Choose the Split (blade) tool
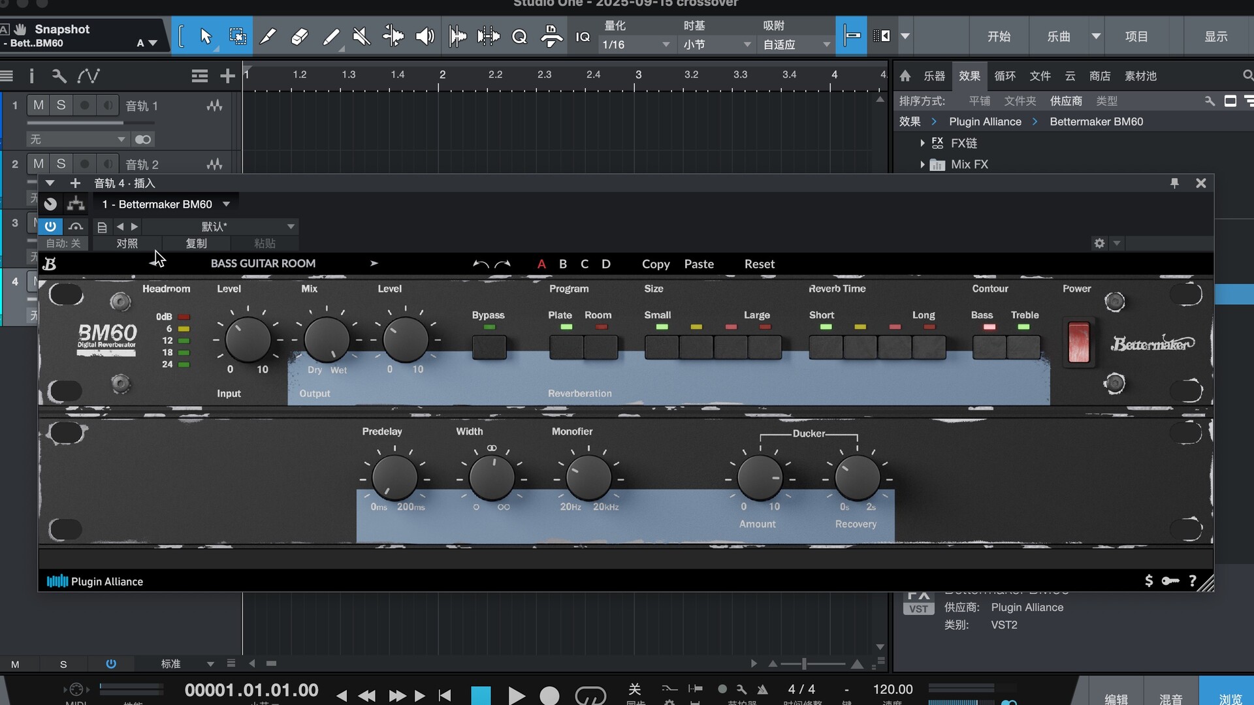 coord(268,37)
